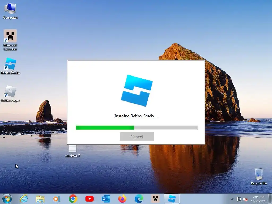Click the Roblox Studio logo in installer
272x204 pixels.
point(137,91)
